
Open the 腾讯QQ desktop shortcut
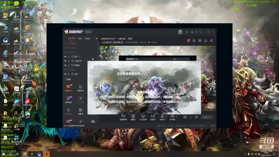point(16,41)
